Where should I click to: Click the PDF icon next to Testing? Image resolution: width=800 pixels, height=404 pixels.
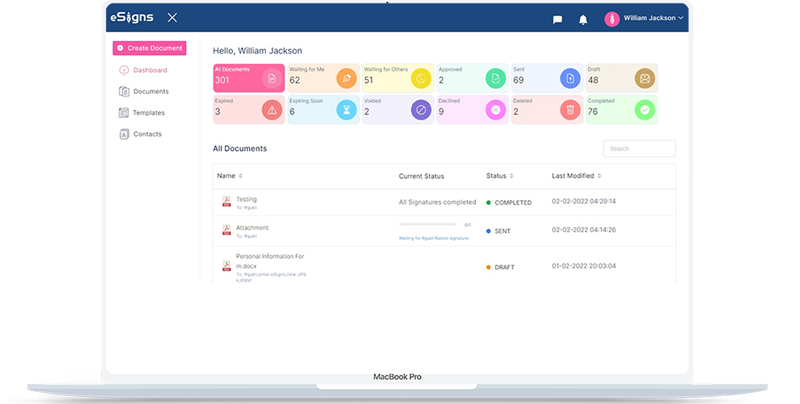227,201
